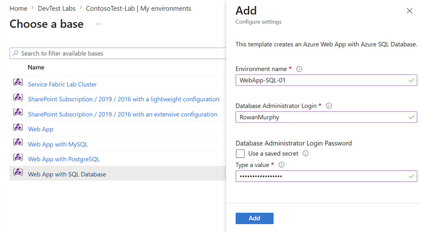Select Web App with SQL Database row

[117, 173]
